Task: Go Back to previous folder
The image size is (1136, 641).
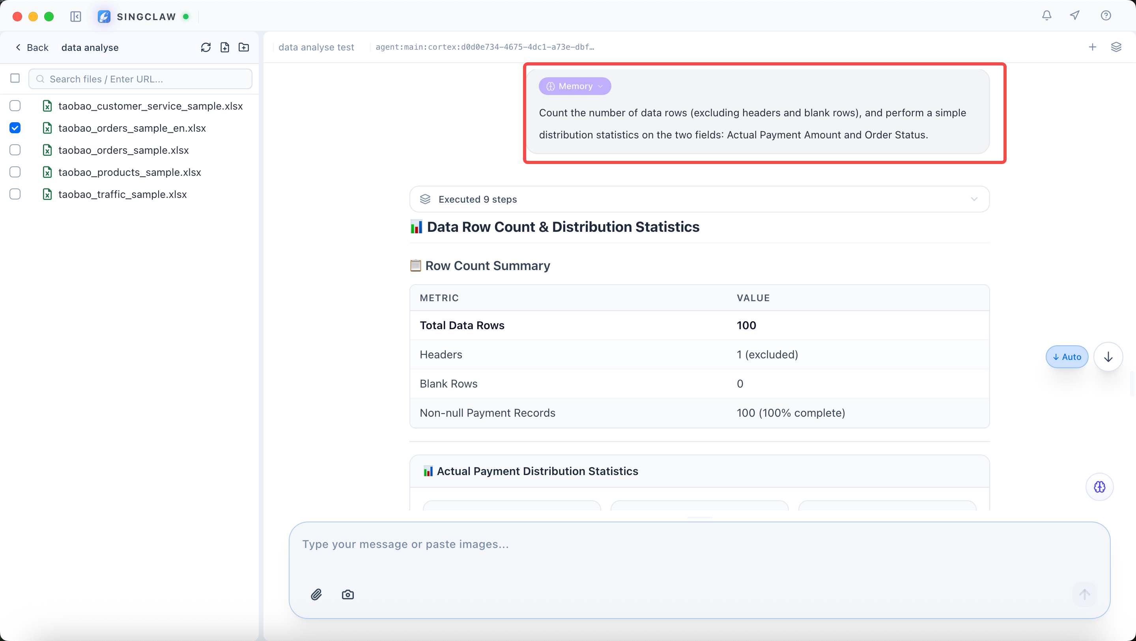Action: click(32, 48)
